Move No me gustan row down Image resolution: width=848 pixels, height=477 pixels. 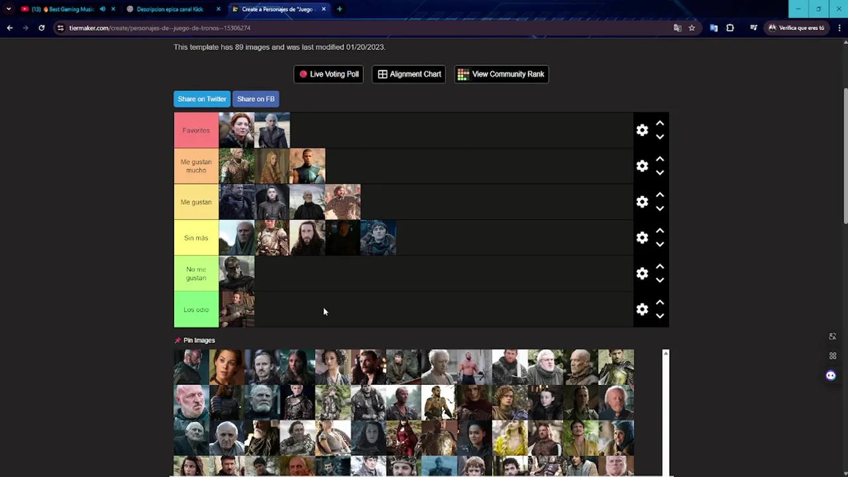click(660, 280)
